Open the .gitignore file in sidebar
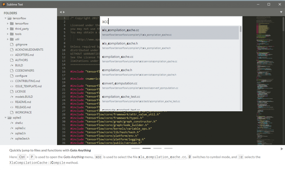Screen dimensions: 285x170 21,45
